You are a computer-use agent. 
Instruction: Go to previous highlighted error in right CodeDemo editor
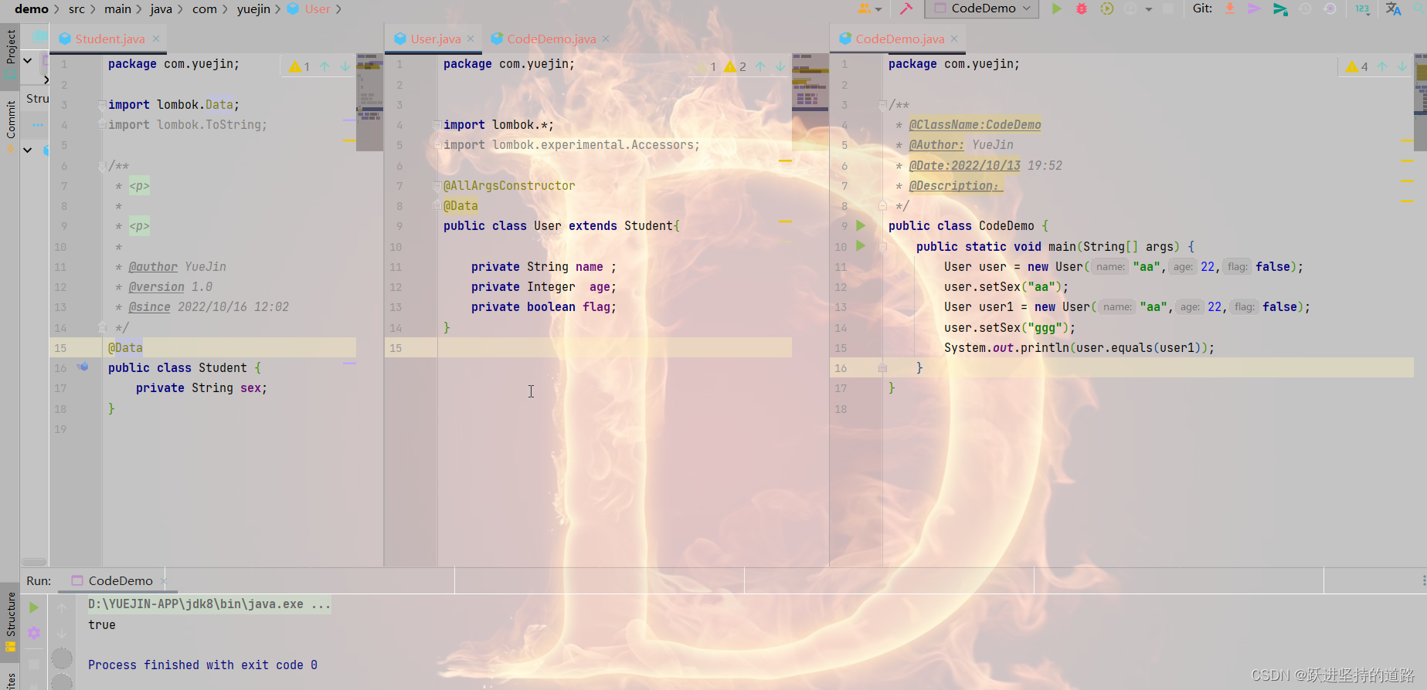pyautogui.click(x=1382, y=66)
